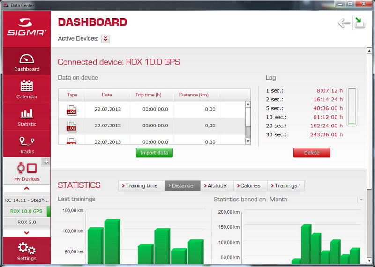Click data table scrollbar down arrow
The width and height of the screenshot is (375, 267).
[248, 141]
